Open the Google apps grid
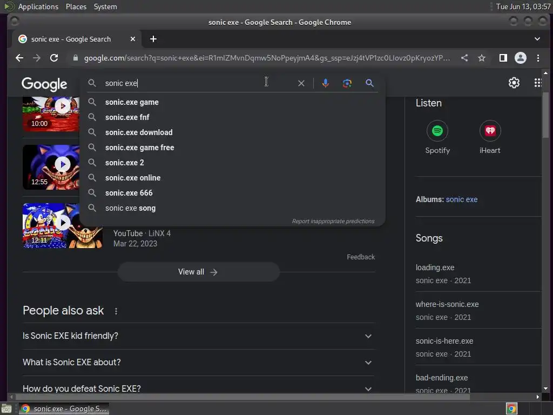This screenshot has width=553, height=415. pyautogui.click(x=538, y=83)
